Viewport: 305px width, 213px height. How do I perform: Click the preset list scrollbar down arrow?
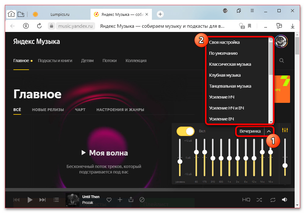(x=271, y=122)
